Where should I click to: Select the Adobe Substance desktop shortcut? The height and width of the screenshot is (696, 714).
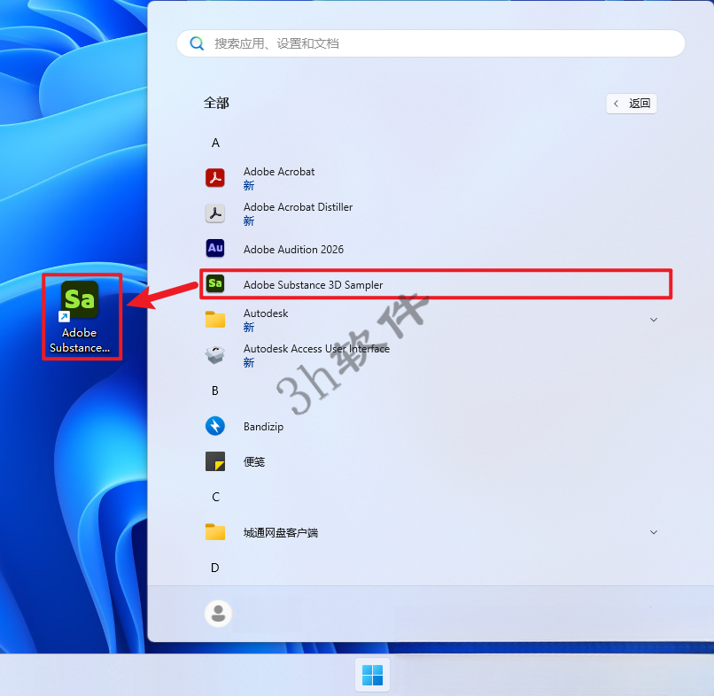point(80,317)
